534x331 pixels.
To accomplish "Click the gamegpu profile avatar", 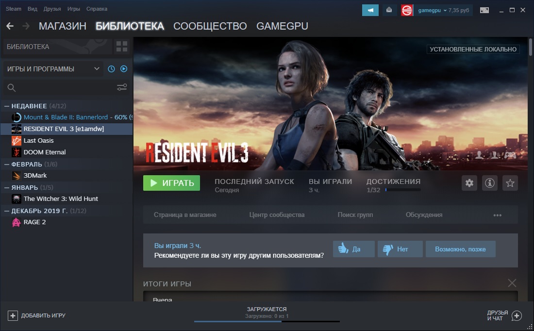I will [407, 10].
